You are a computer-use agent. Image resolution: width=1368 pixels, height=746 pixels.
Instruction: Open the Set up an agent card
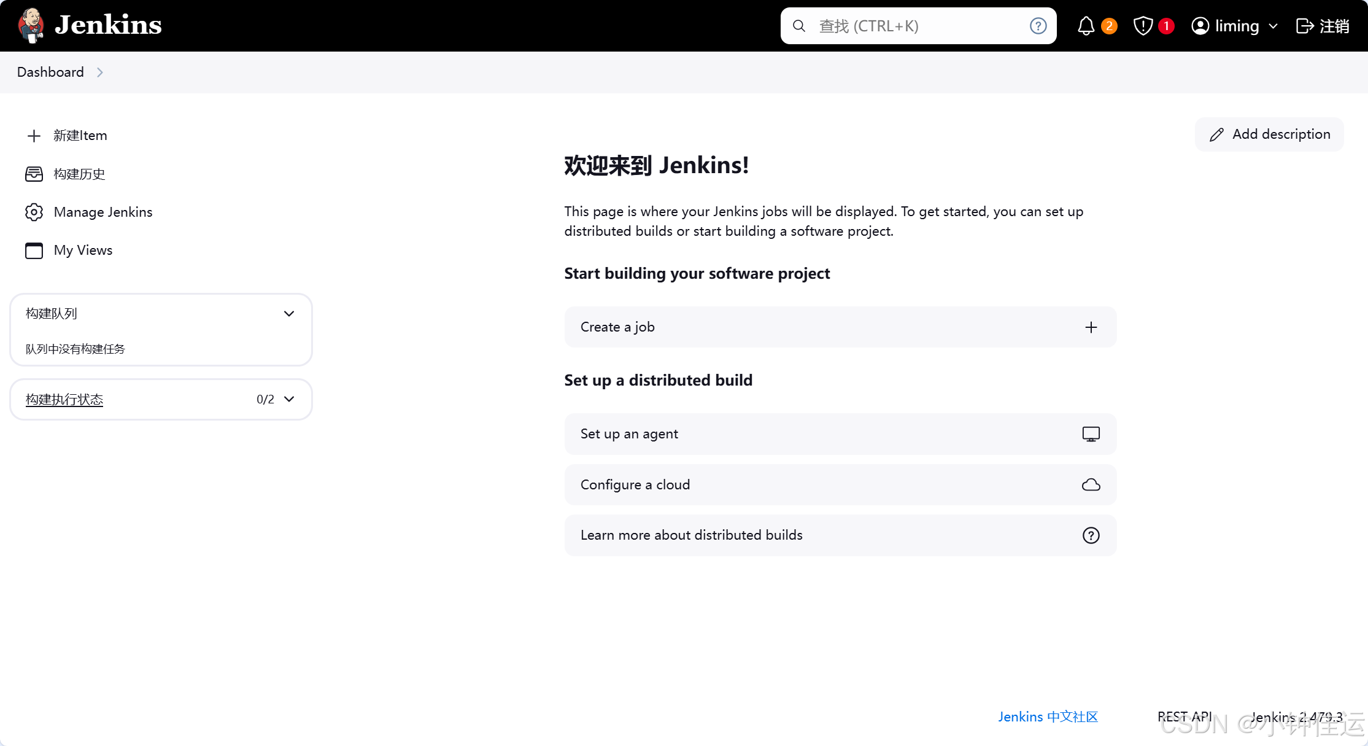(840, 433)
